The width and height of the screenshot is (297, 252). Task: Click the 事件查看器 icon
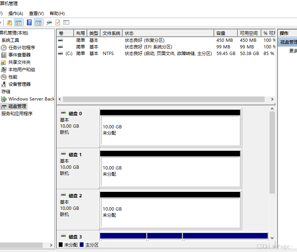[4, 55]
